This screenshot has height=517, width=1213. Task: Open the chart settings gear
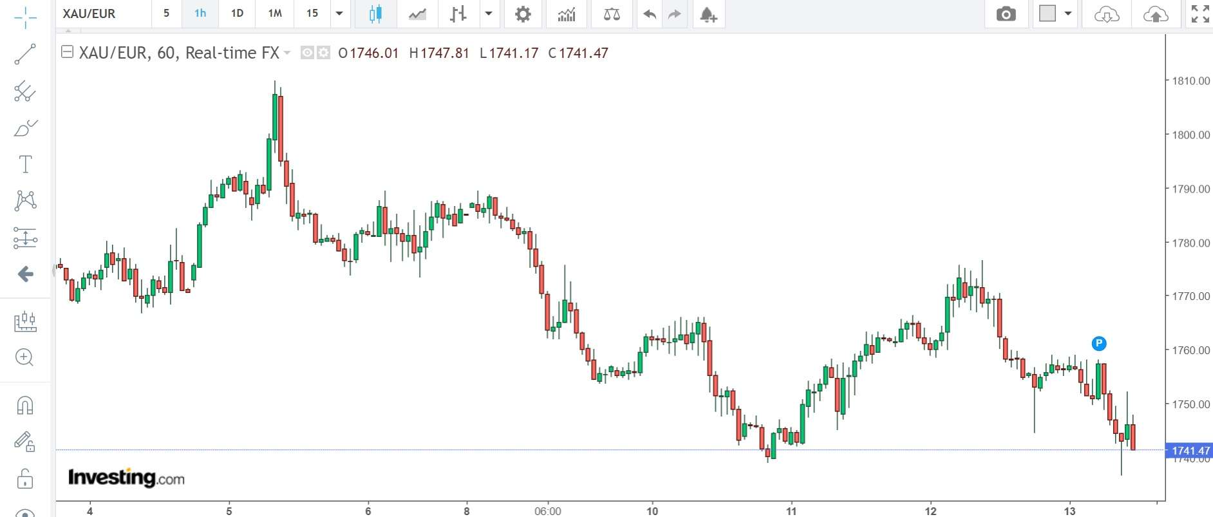[523, 14]
